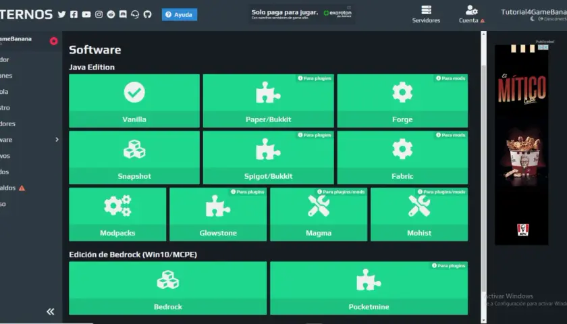
Task: Click the Paper/Bukkit puzzle piece icon
Action: click(x=269, y=92)
